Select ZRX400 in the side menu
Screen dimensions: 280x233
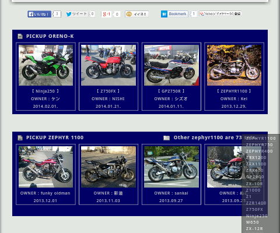click(255, 171)
